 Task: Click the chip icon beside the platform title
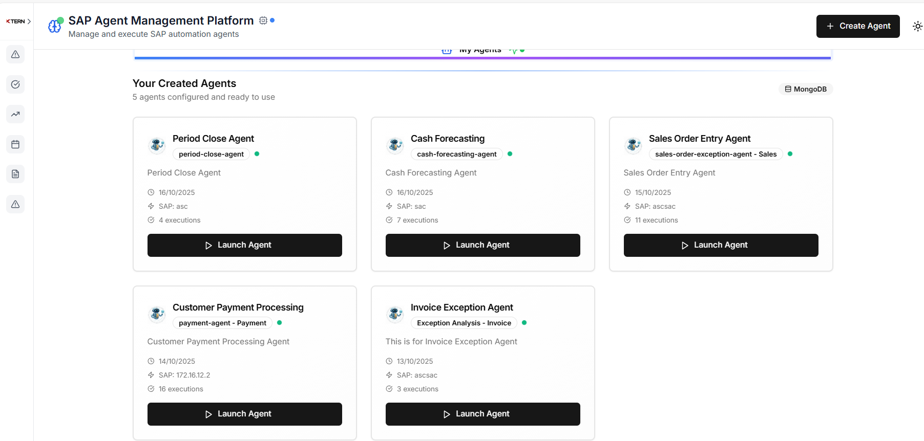263,20
